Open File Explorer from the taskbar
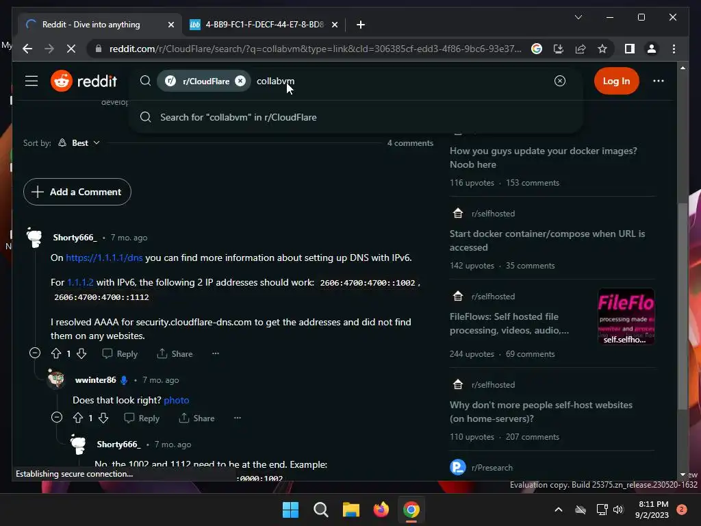 click(x=351, y=510)
